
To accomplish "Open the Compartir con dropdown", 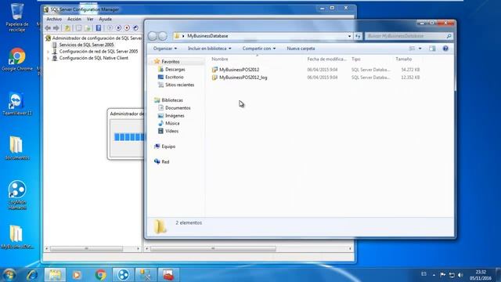I will [259, 49].
